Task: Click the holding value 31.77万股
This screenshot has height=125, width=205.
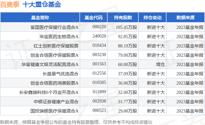Action: point(127,102)
